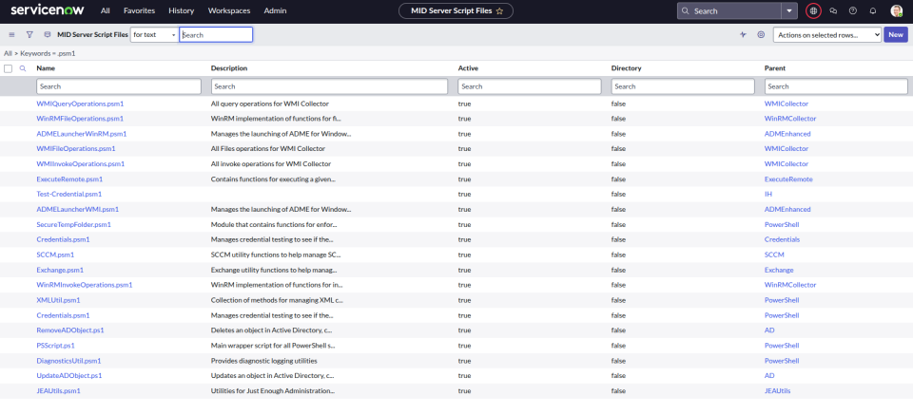Toggle the filter funnel icon
913x415 pixels.
click(x=29, y=35)
